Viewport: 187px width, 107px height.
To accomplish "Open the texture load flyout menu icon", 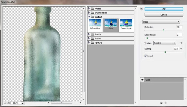I will pyautogui.click(x=181, y=43).
